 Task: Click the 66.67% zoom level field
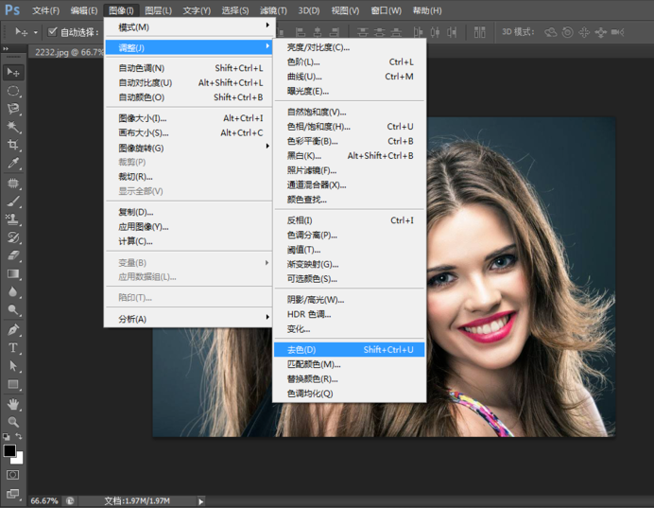[43, 500]
